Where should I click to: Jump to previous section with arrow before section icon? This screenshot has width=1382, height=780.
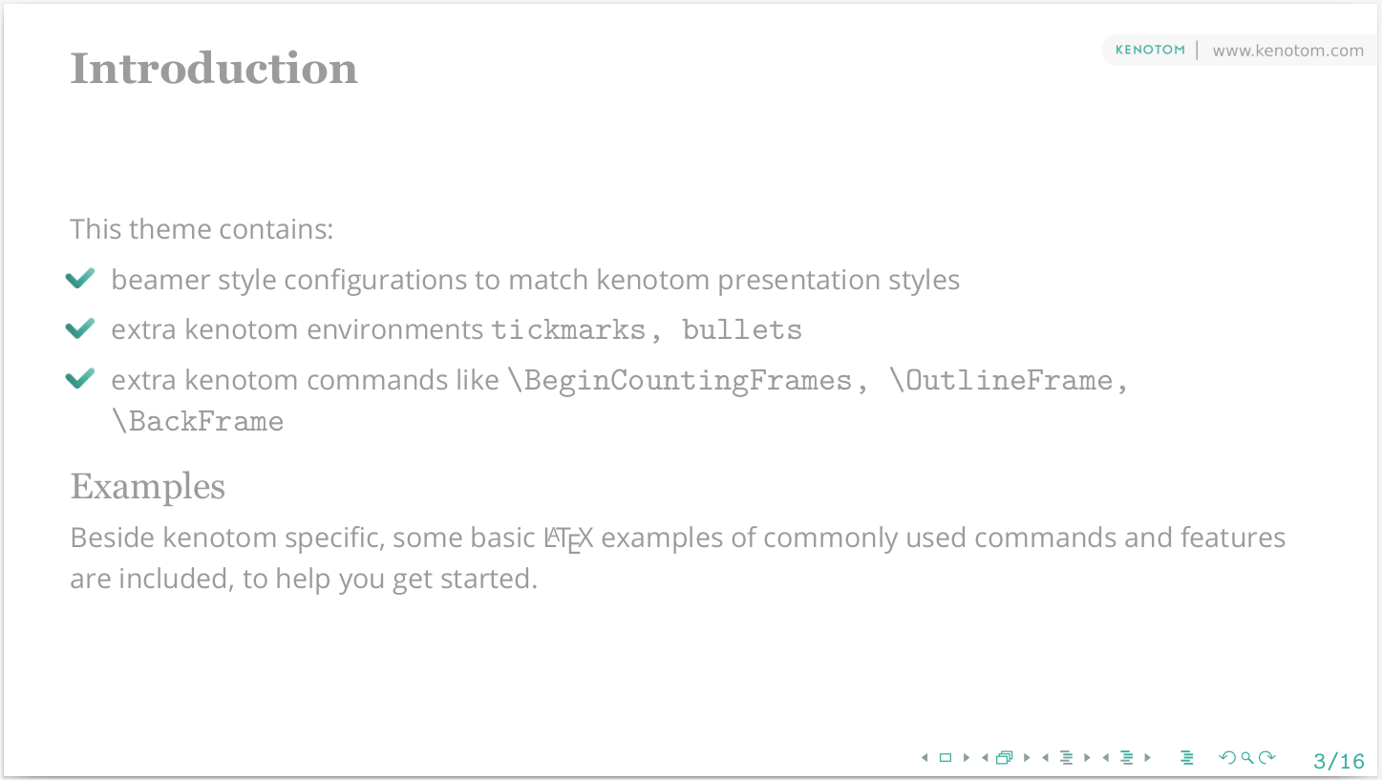pyautogui.click(x=1106, y=758)
